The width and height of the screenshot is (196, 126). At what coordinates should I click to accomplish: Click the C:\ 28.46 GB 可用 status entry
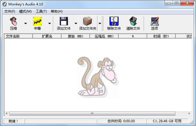(x=167, y=121)
